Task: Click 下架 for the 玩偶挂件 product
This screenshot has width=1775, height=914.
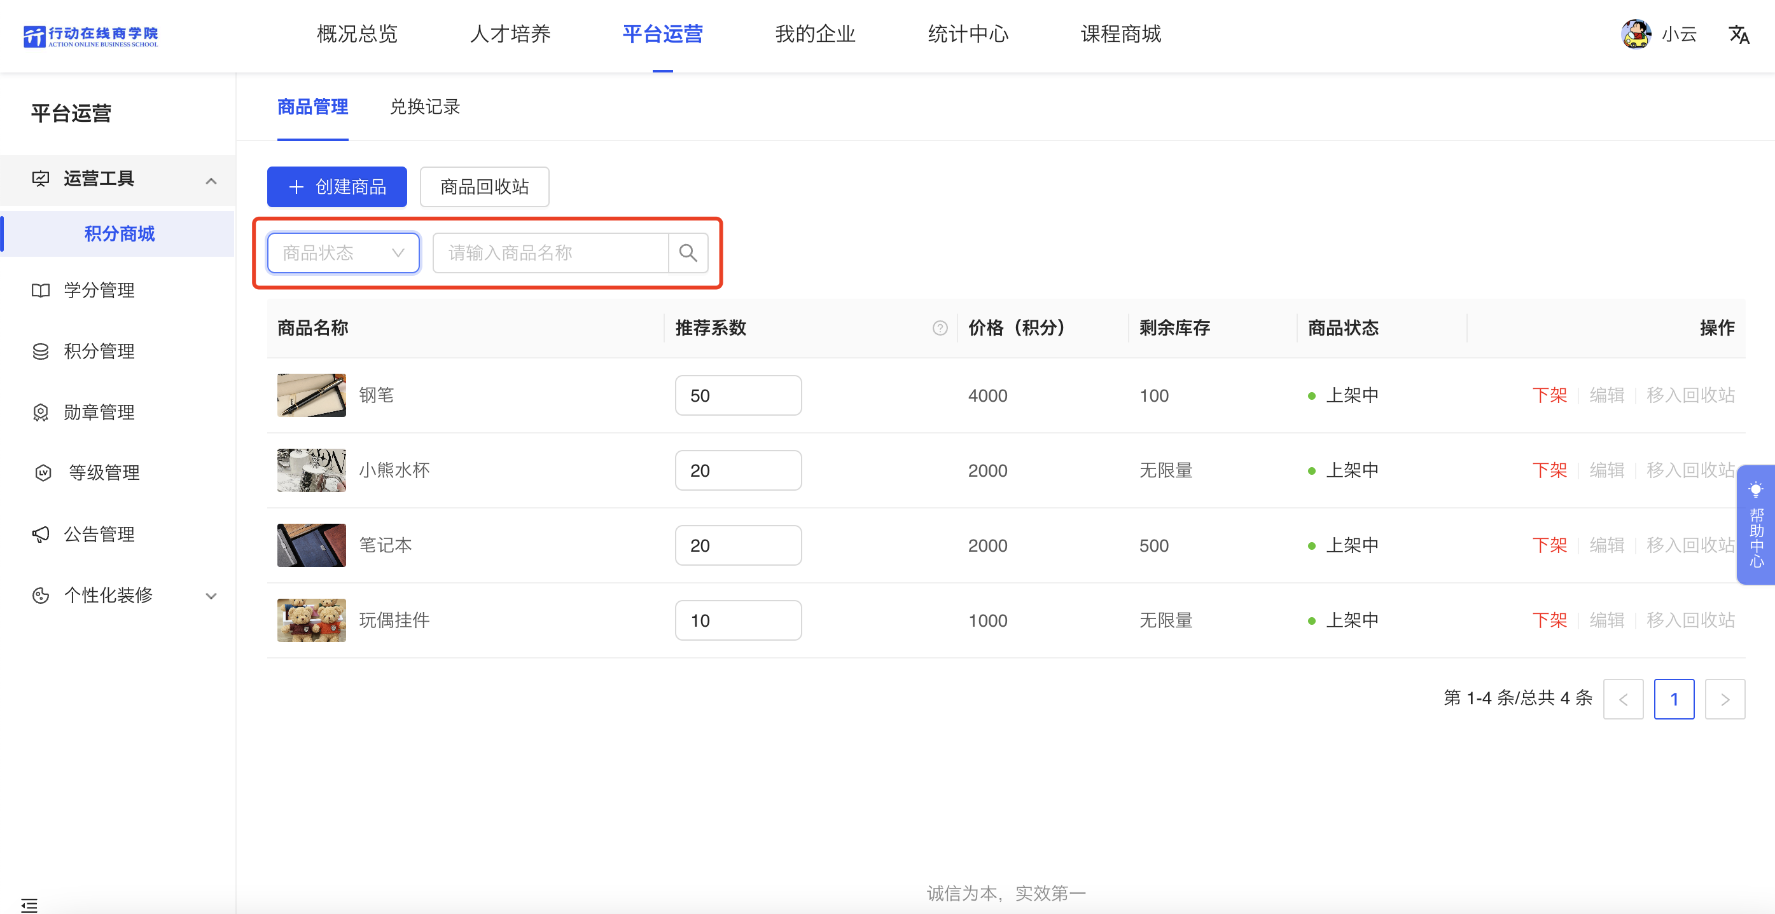Action: pyautogui.click(x=1550, y=620)
